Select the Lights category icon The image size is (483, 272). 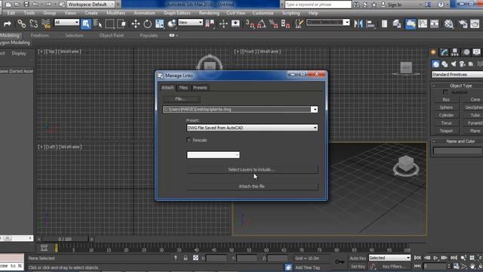pyautogui.click(x=454, y=64)
